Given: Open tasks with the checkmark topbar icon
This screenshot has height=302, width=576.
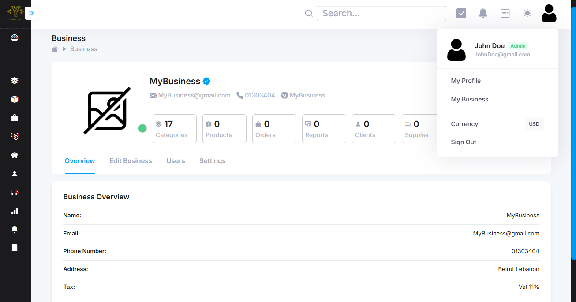Looking at the screenshot, I should coord(461,13).
